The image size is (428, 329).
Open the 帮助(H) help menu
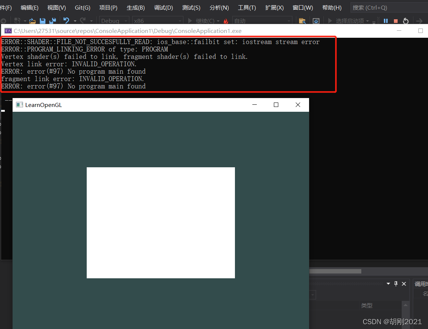tap(332, 8)
